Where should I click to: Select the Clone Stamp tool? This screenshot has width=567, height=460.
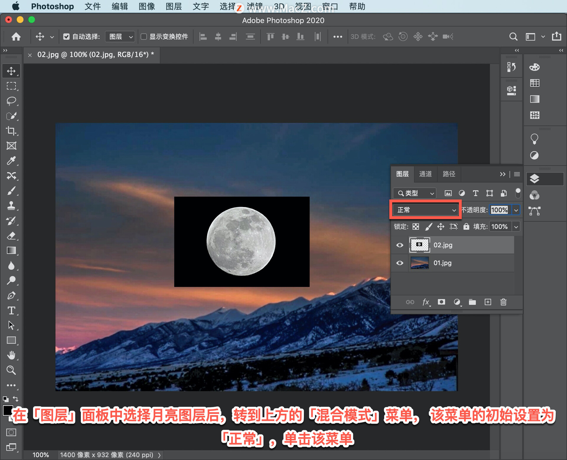point(11,206)
